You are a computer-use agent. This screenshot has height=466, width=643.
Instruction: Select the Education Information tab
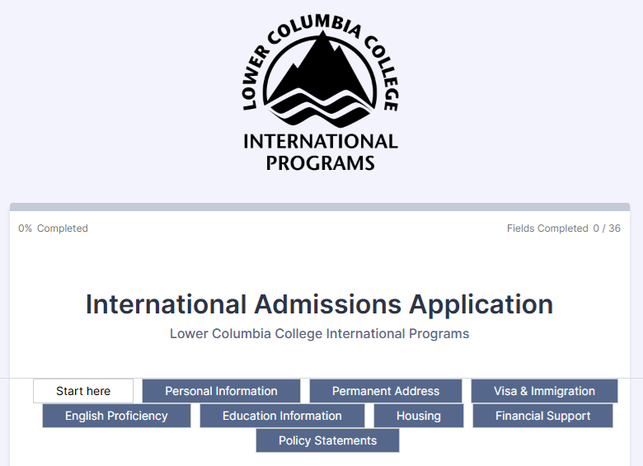tap(282, 416)
